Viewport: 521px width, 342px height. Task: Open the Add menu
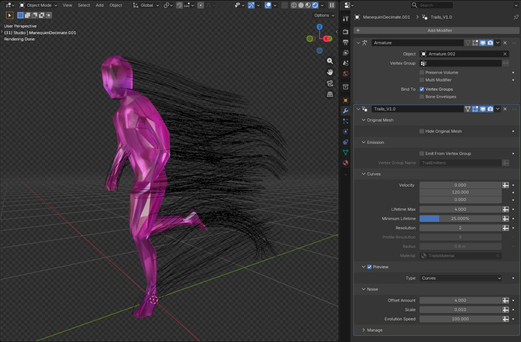click(100, 5)
